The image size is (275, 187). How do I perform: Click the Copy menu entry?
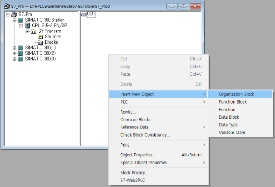[x=158, y=66]
